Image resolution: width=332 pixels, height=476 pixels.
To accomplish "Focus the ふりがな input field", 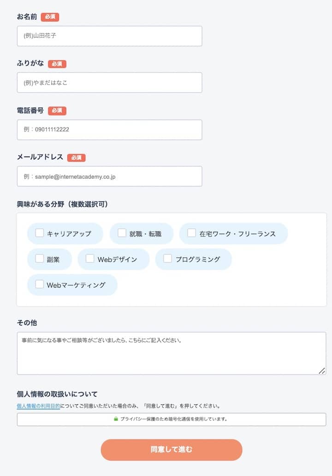I will tap(109, 83).
